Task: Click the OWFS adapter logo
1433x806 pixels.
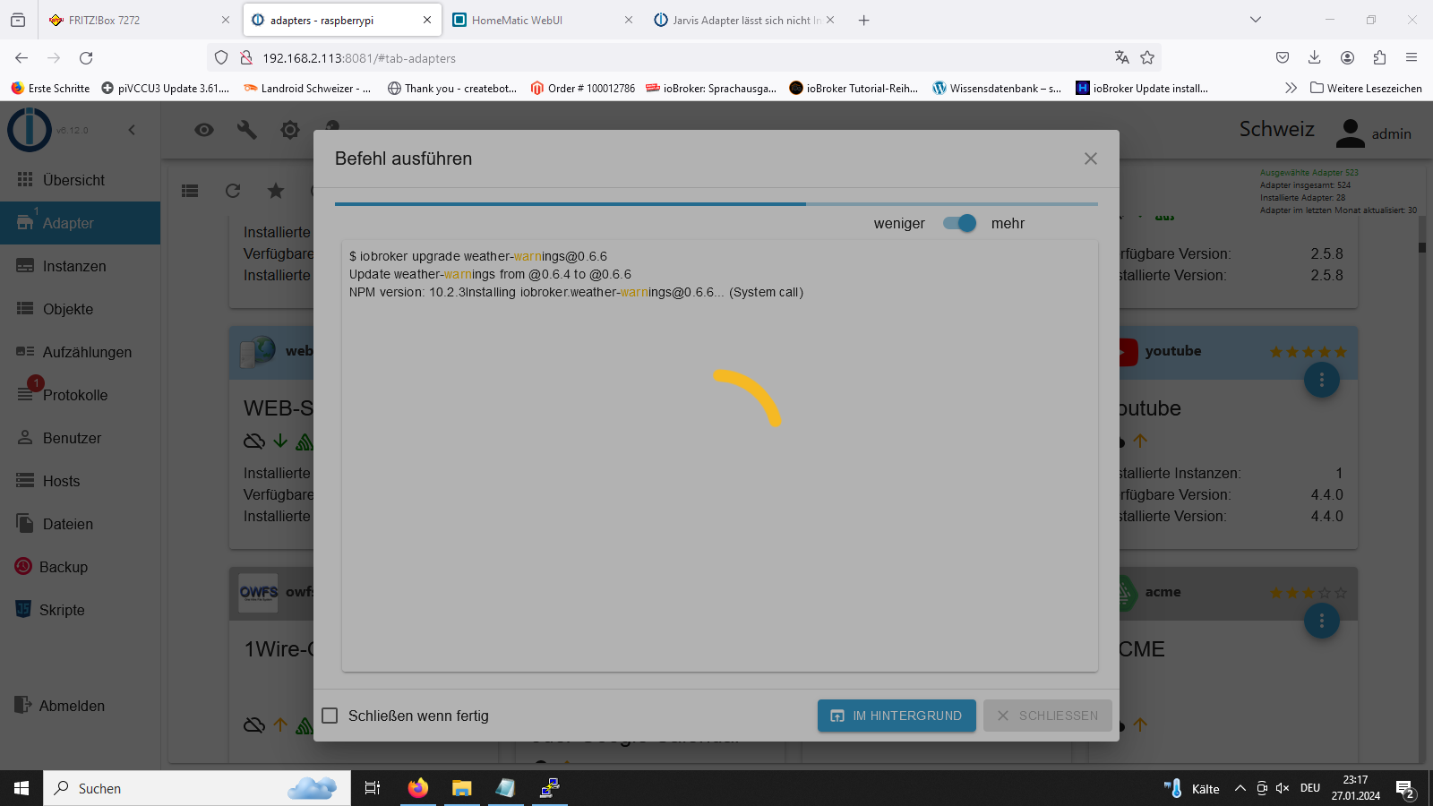Action: pyautogui.click(x=258, y=592)
